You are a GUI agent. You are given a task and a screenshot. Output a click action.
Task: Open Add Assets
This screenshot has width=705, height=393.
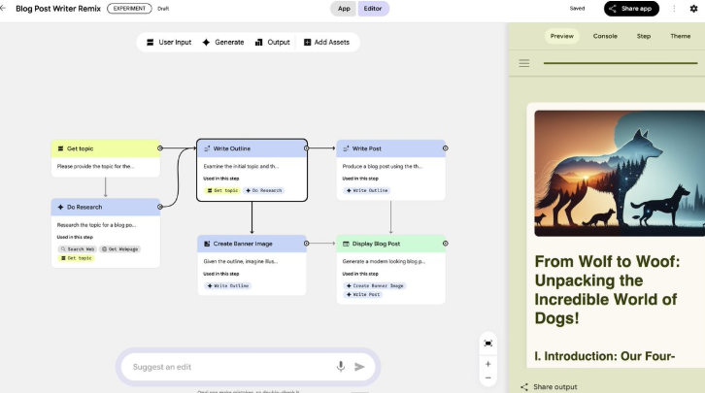(326, 43)
